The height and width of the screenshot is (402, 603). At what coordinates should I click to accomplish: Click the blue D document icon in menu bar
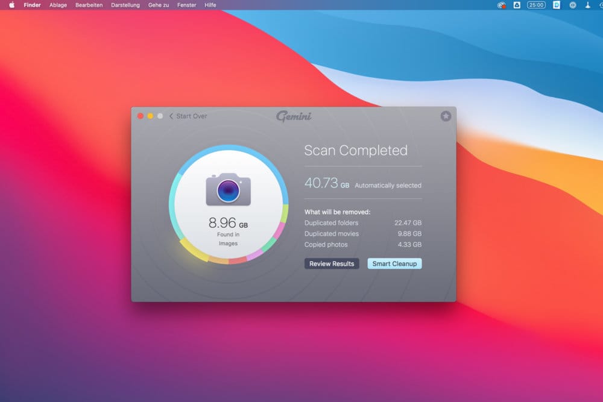(x=557, y=5)
